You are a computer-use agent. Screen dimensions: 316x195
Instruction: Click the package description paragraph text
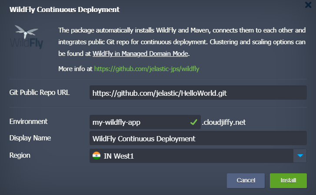(183, 42)
